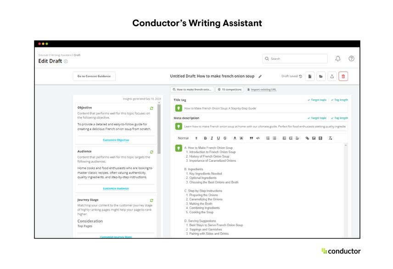
Task: Click the editor scrollbar up arrow
Action: point(346,145)
